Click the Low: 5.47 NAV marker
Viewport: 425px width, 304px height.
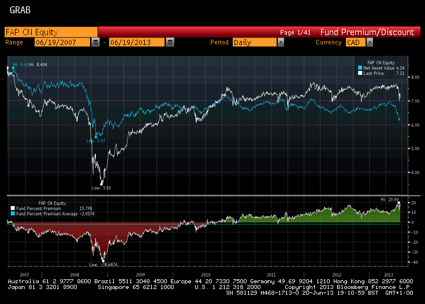[96, 141]
